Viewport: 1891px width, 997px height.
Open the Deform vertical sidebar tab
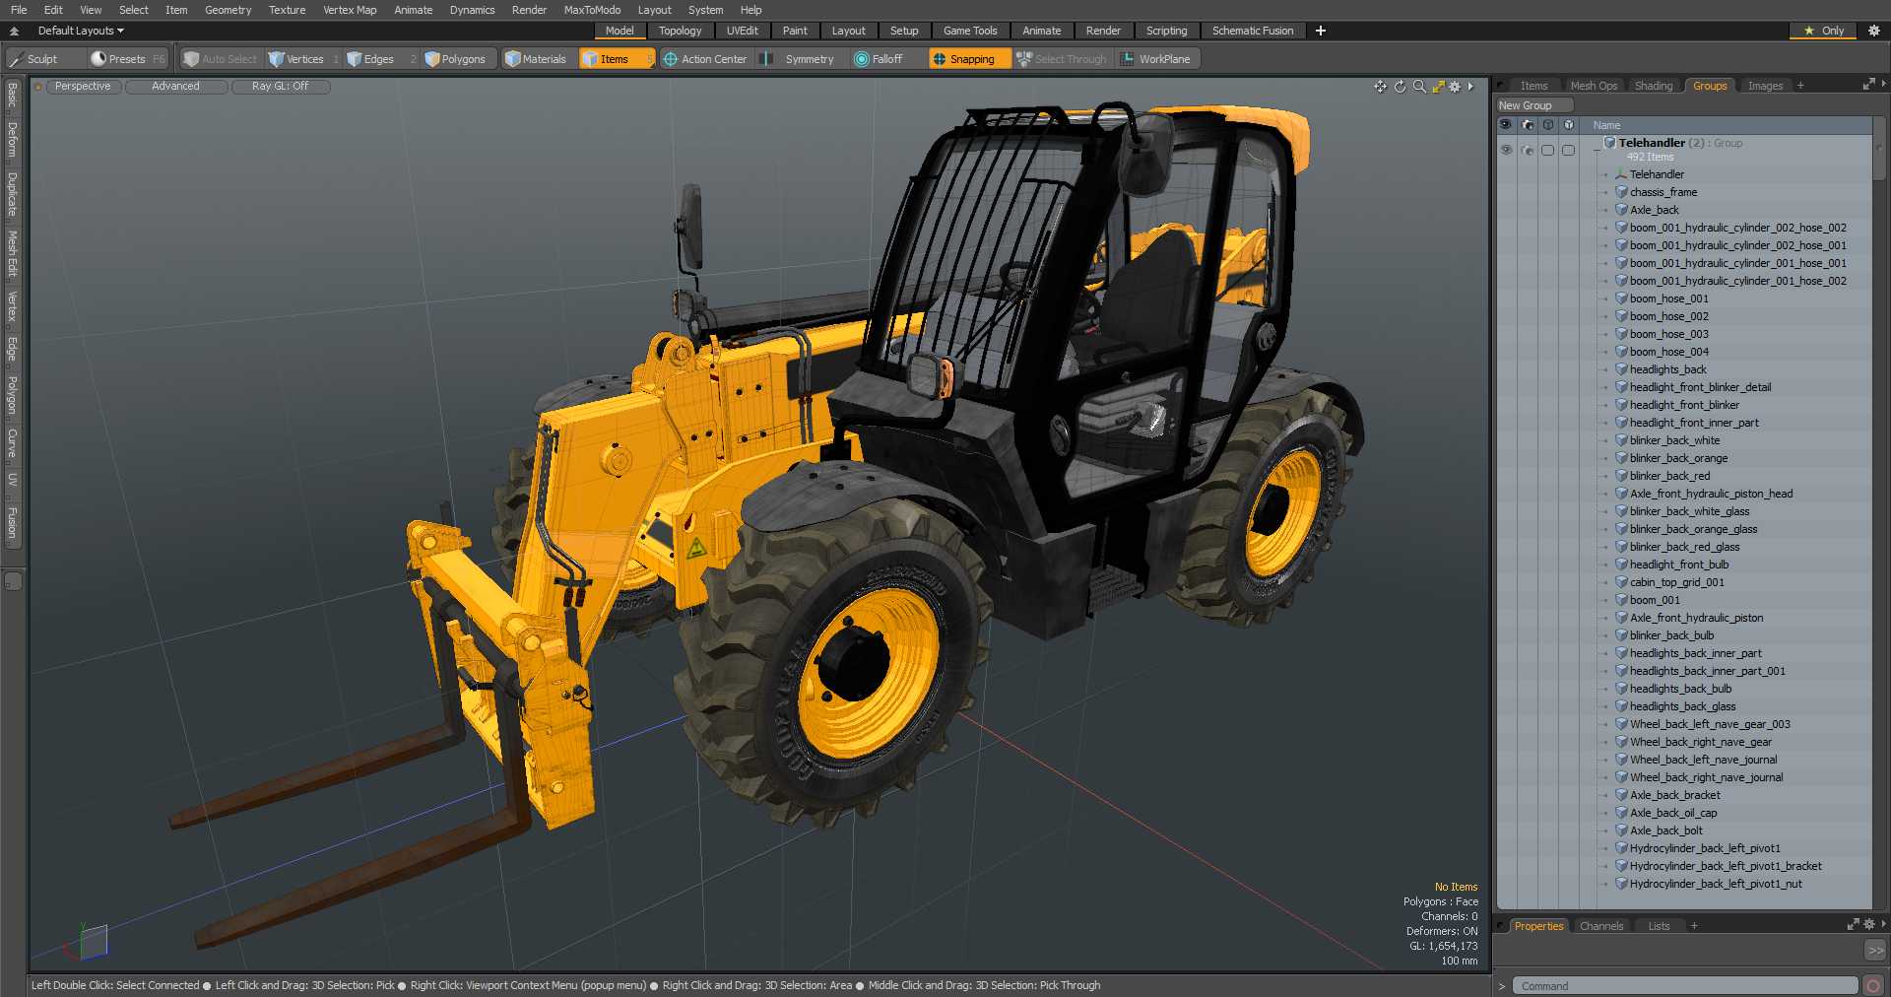(x=13, y=140)
